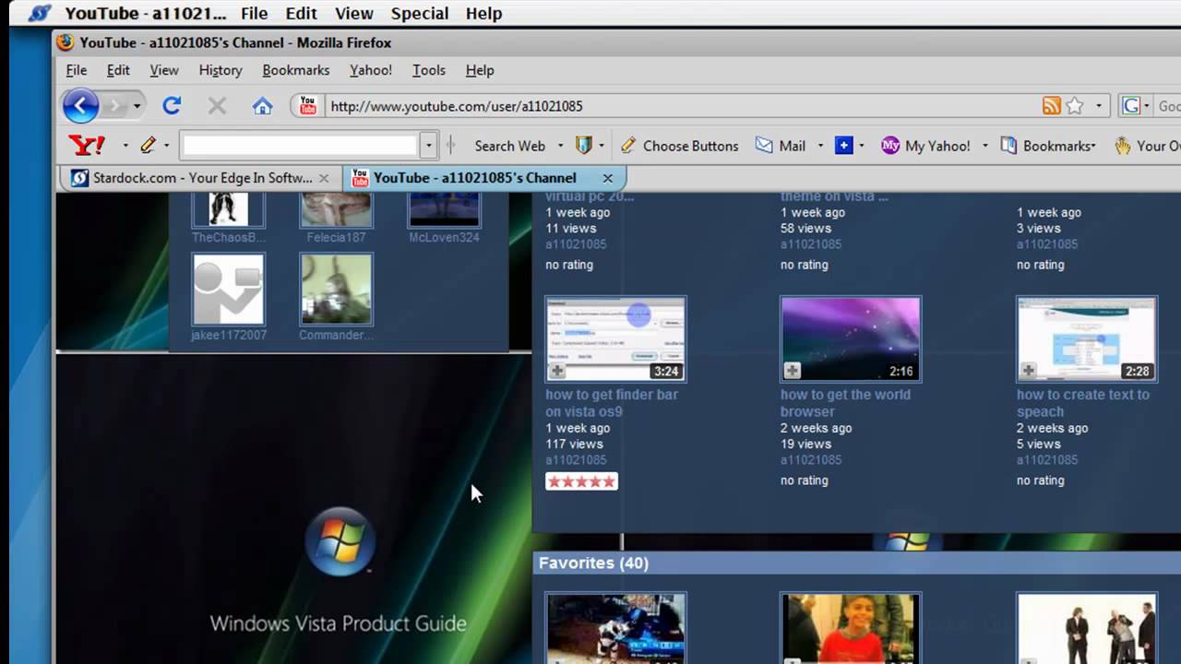Add finder bar video to queue plus icon
Screen dimensions: 1181x664
point(557,371)
